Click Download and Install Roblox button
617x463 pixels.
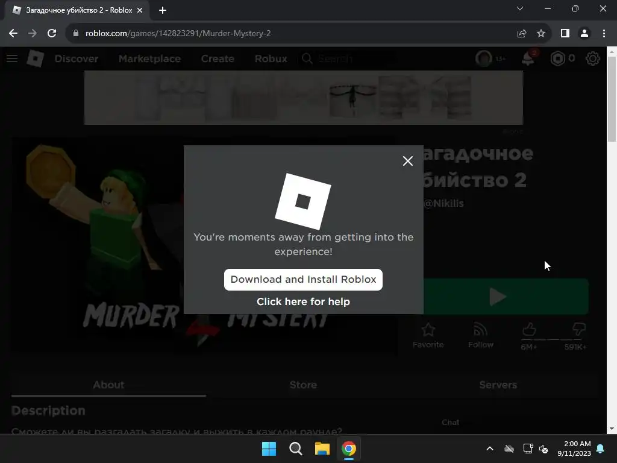[x=303, y=280]
